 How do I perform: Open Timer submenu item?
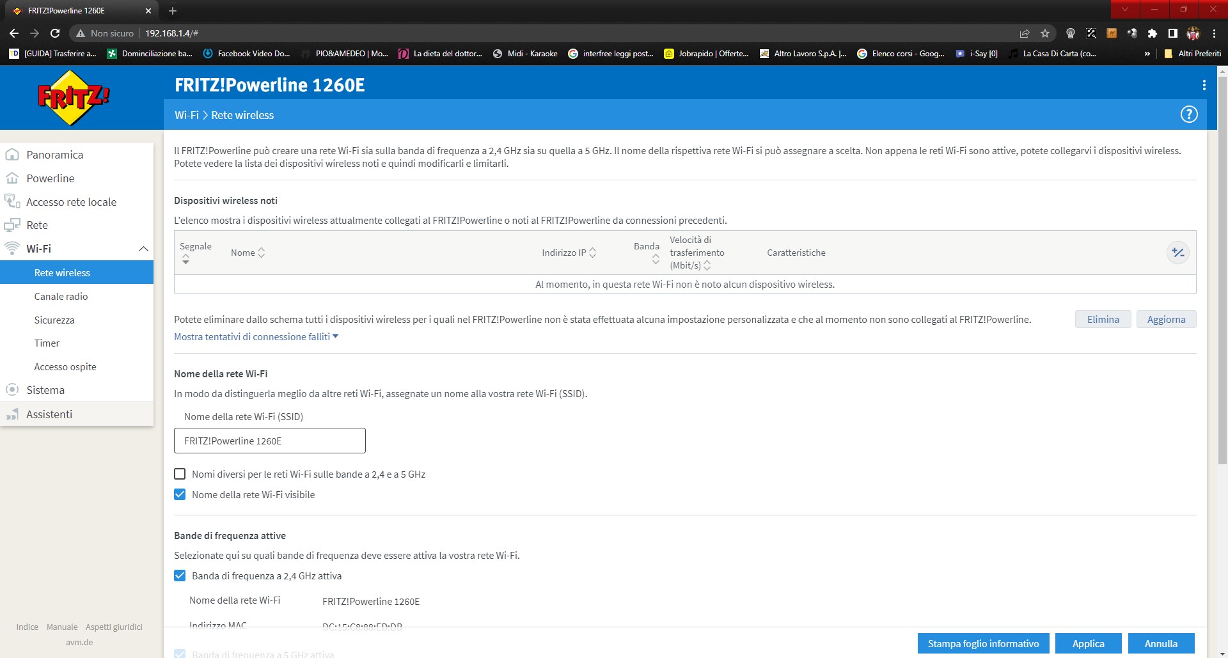click(x=47, y=343)
